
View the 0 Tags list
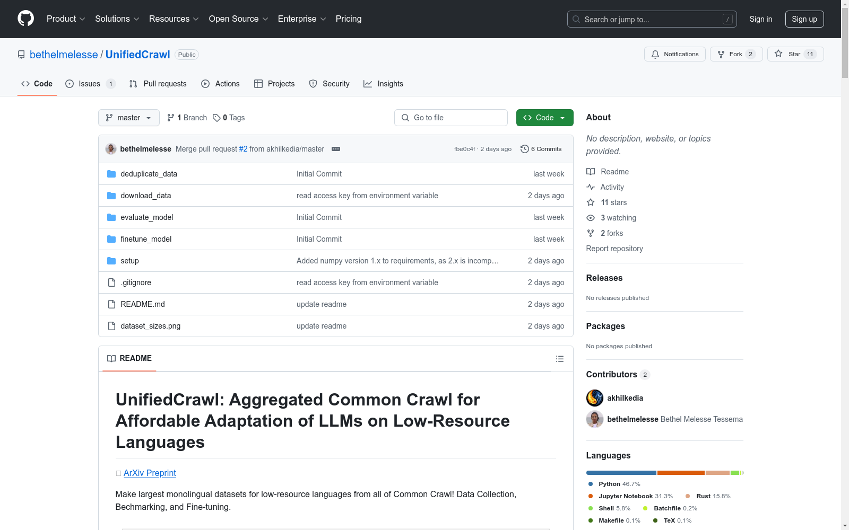[229, 118]
